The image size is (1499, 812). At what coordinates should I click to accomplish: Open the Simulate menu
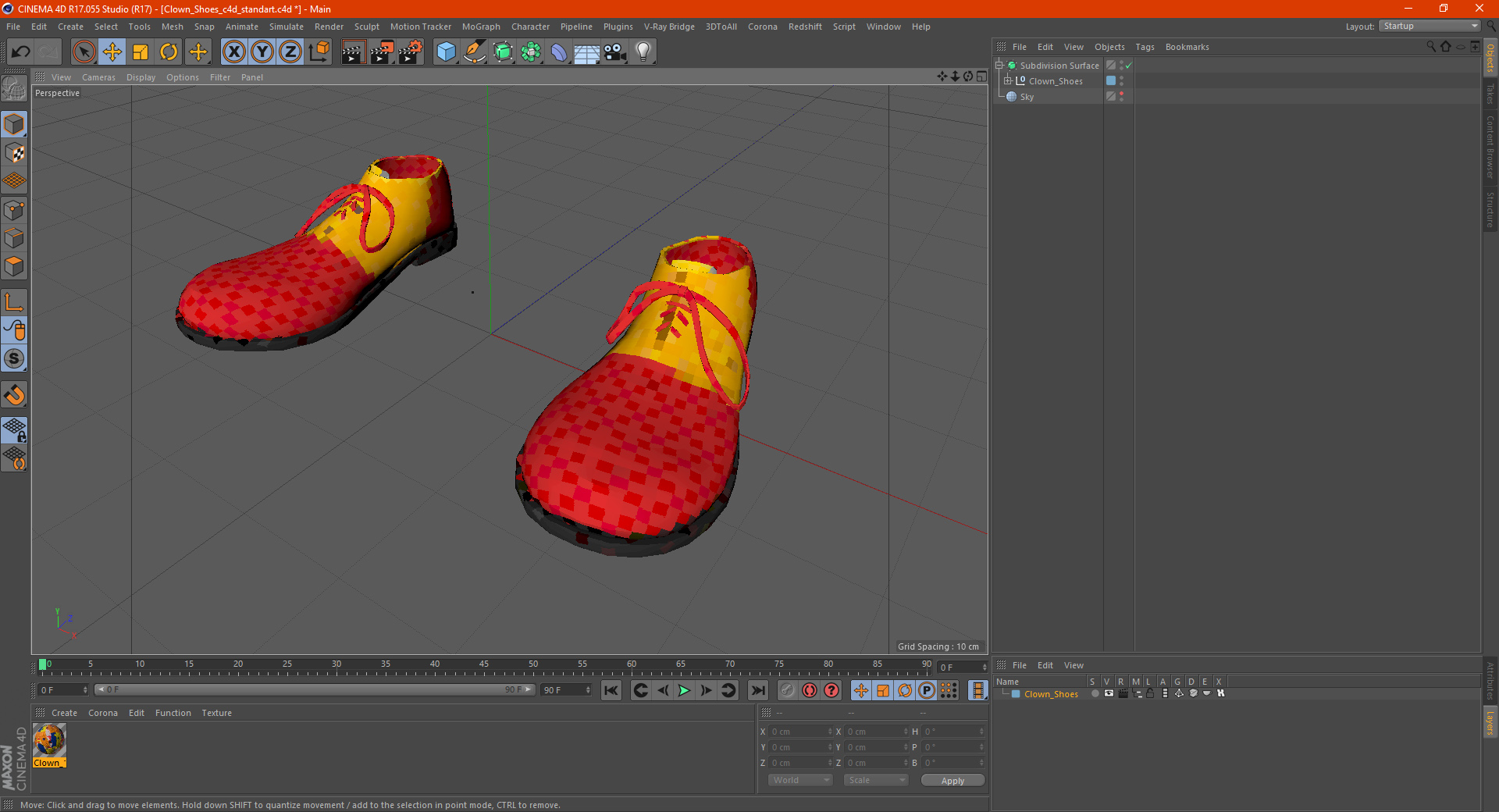[287, 27]
